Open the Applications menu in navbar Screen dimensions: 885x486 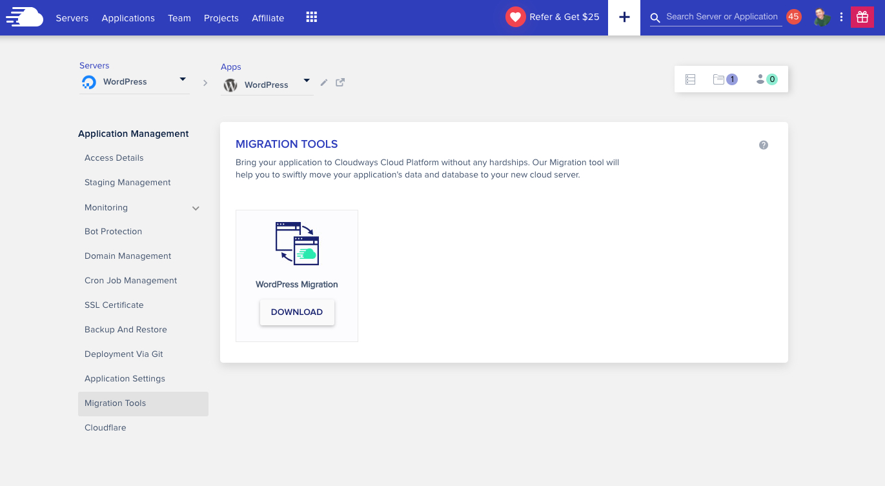(128, 18)
